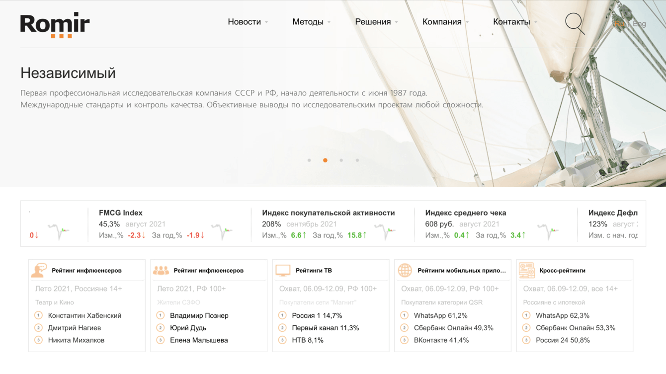666x374 pixels.
Task: Expand the dropdown arrow next to Решения
Action: tap(396, 22)
